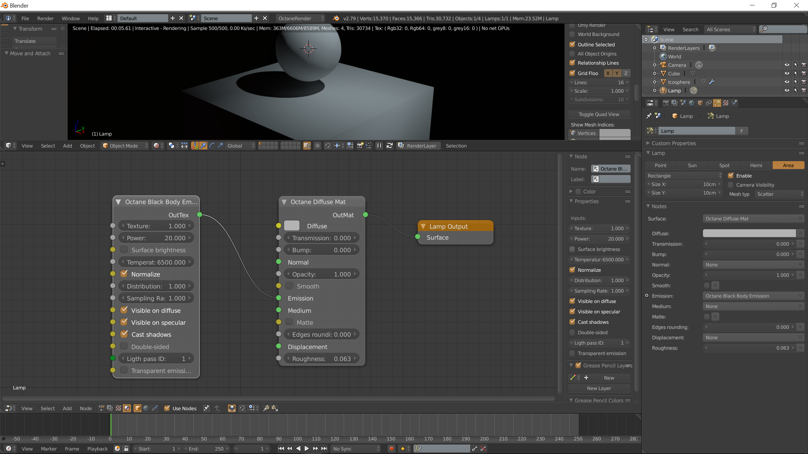
Task: Select the lamp data tab icon
Action: pos(717,103)
